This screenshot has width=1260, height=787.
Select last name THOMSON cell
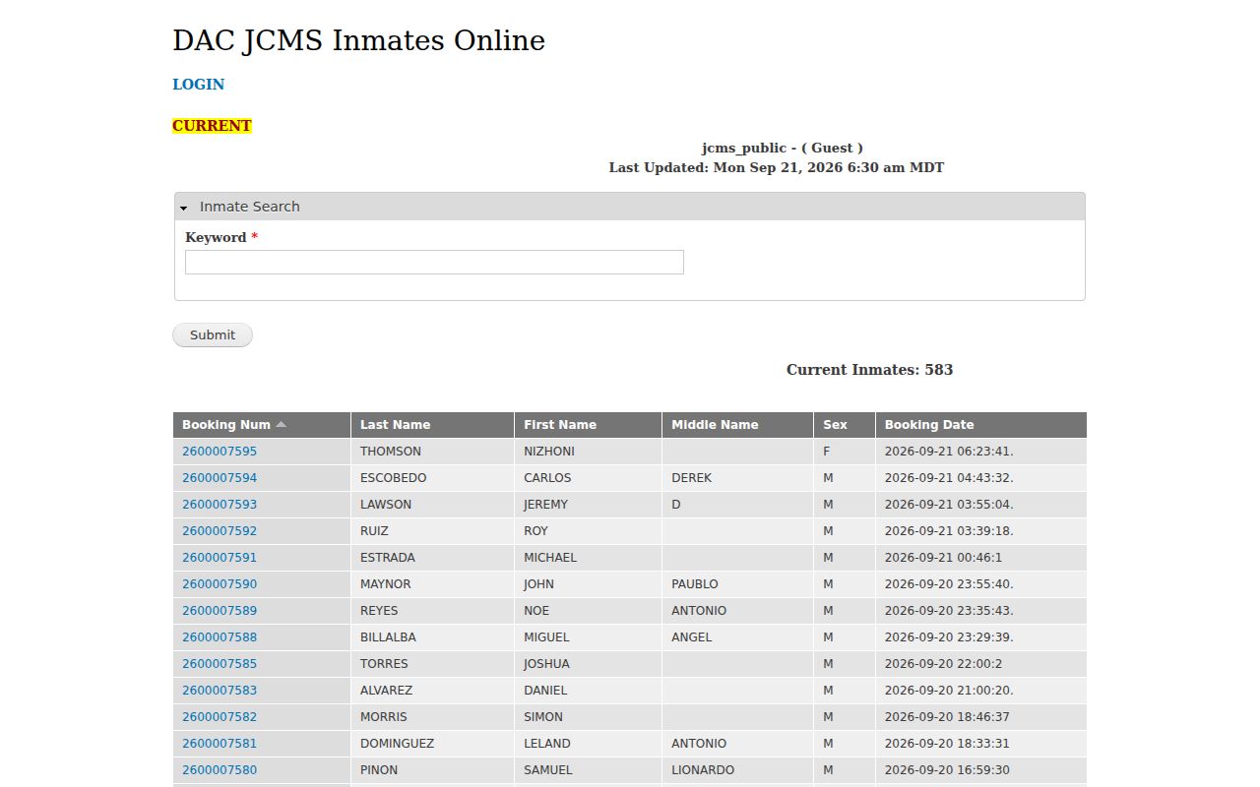click(x=432, y=452)
